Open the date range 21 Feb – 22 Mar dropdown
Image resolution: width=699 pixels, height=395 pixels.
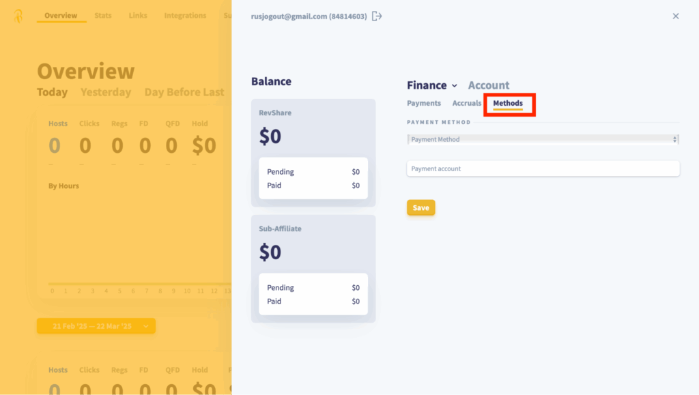(x=96, y=326)
